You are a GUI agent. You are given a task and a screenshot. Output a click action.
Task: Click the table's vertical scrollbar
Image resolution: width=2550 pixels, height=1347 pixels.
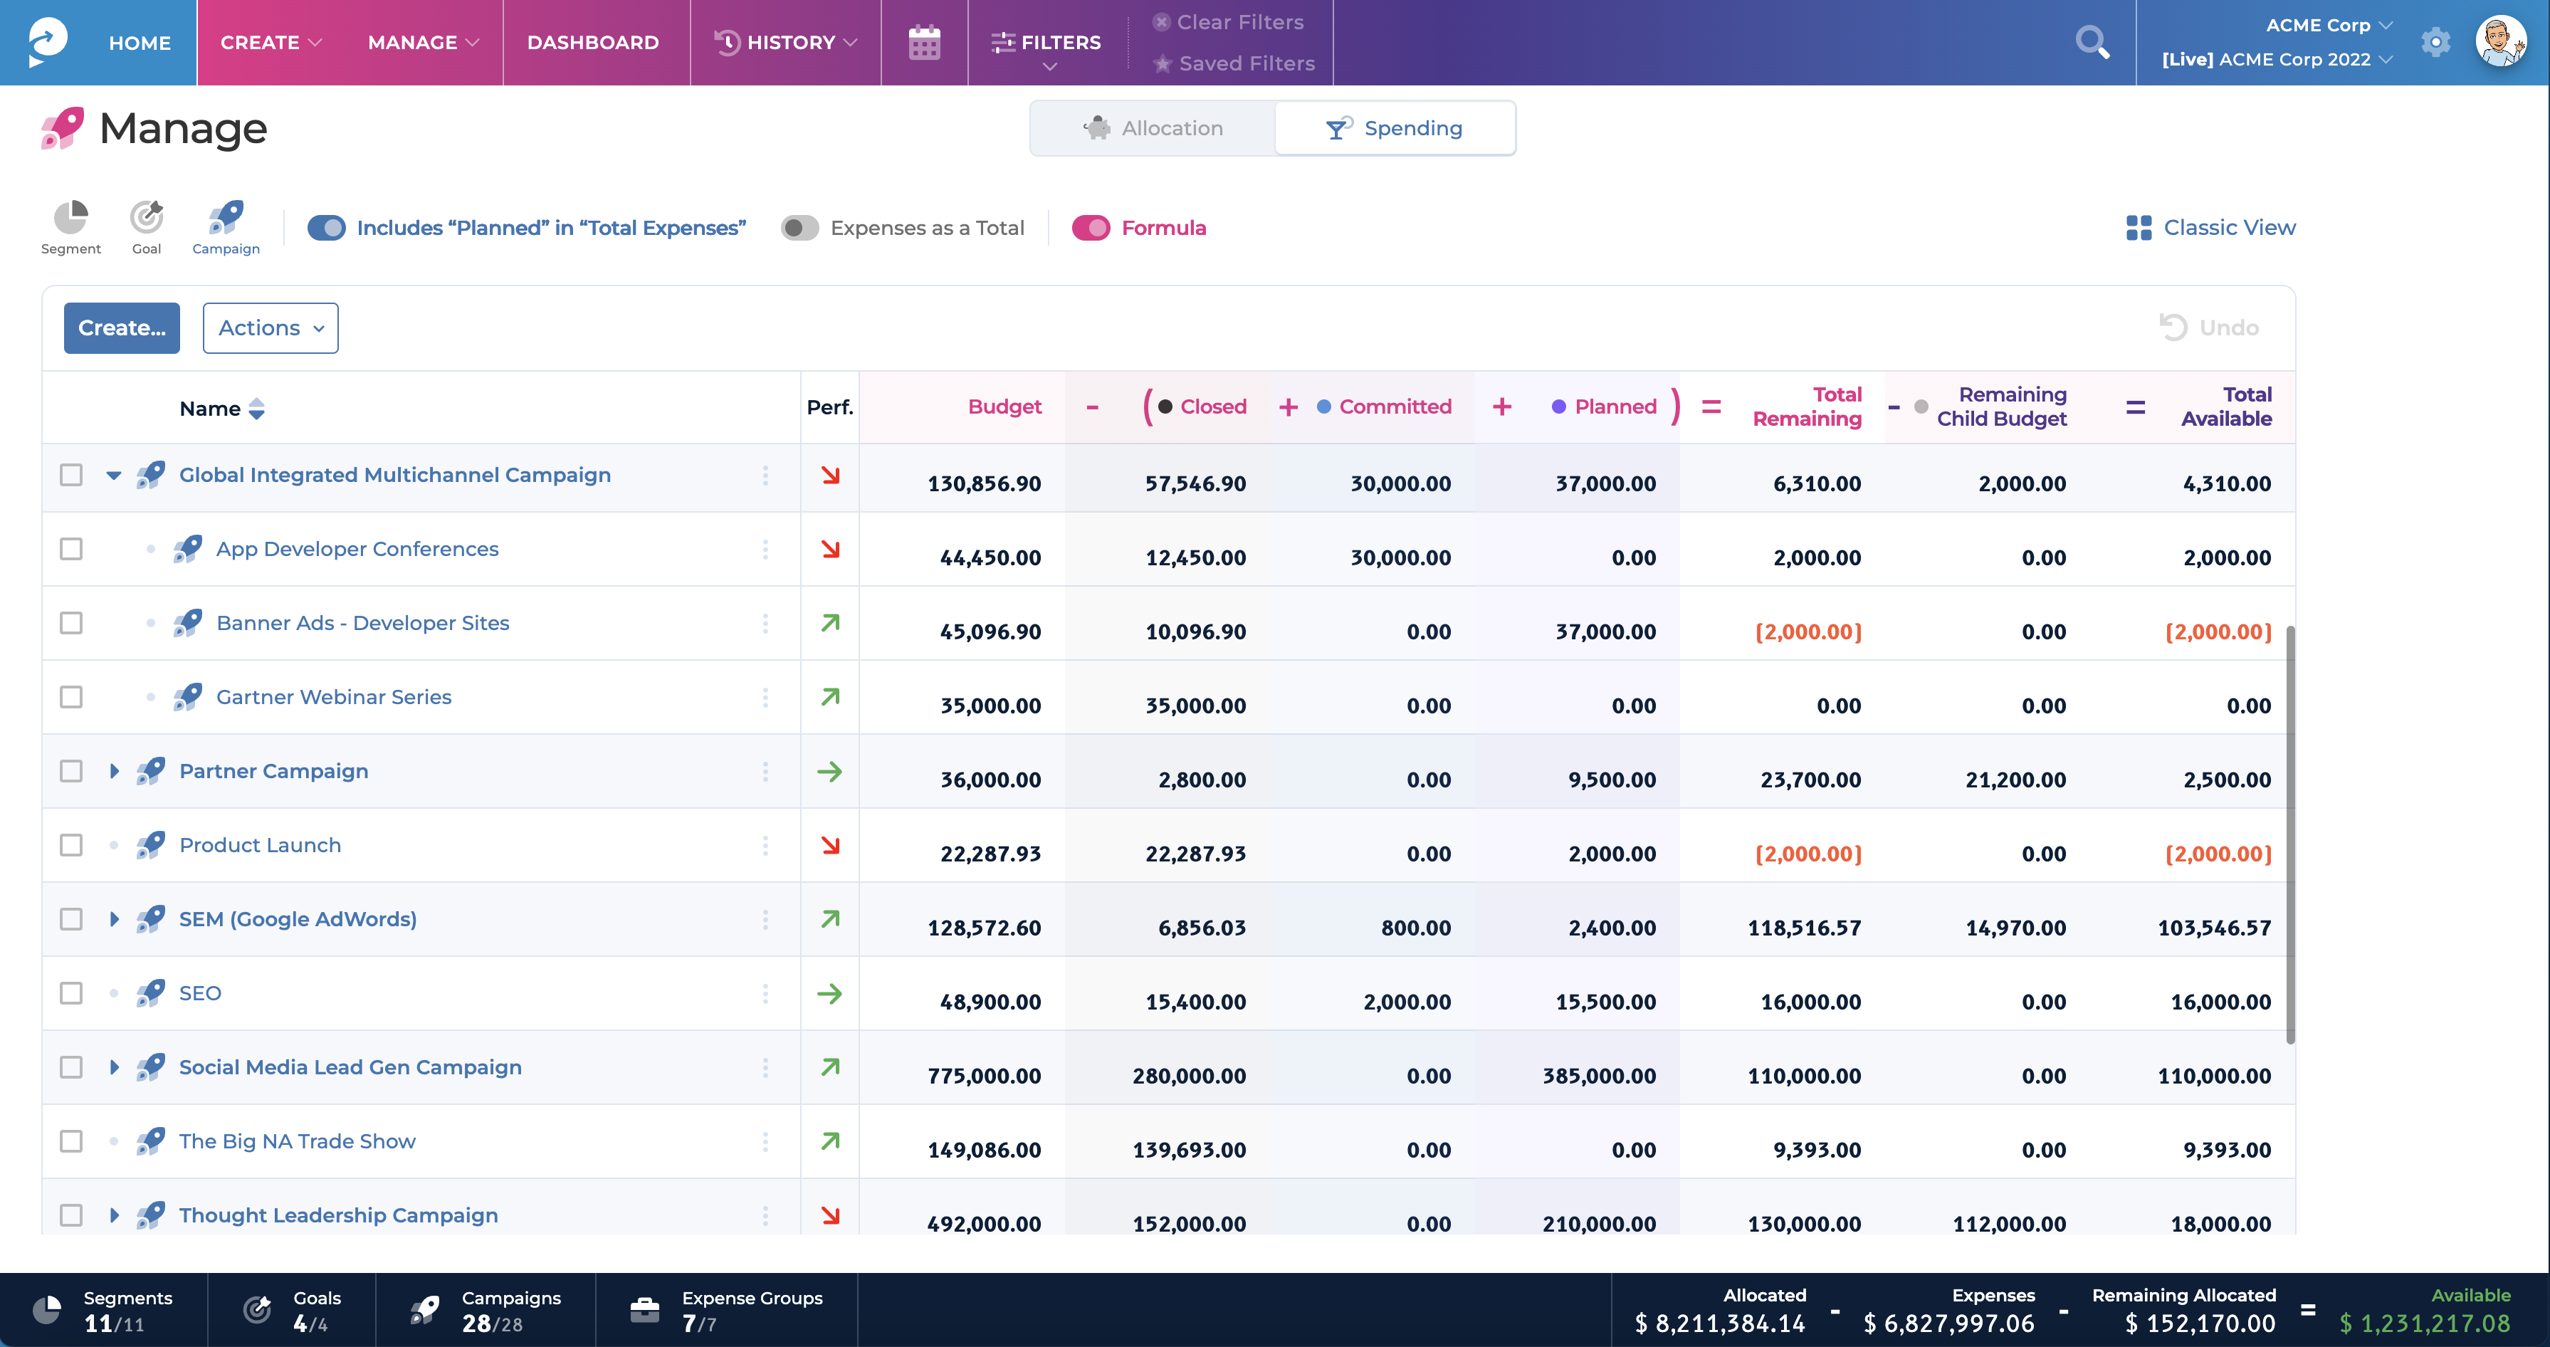(x=2289, y=834)
